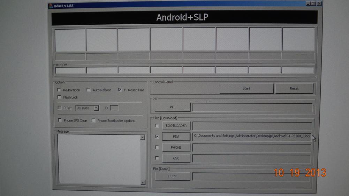
Task: Check the Phone Bootloader Update box
Action: (x=93, y=120)
